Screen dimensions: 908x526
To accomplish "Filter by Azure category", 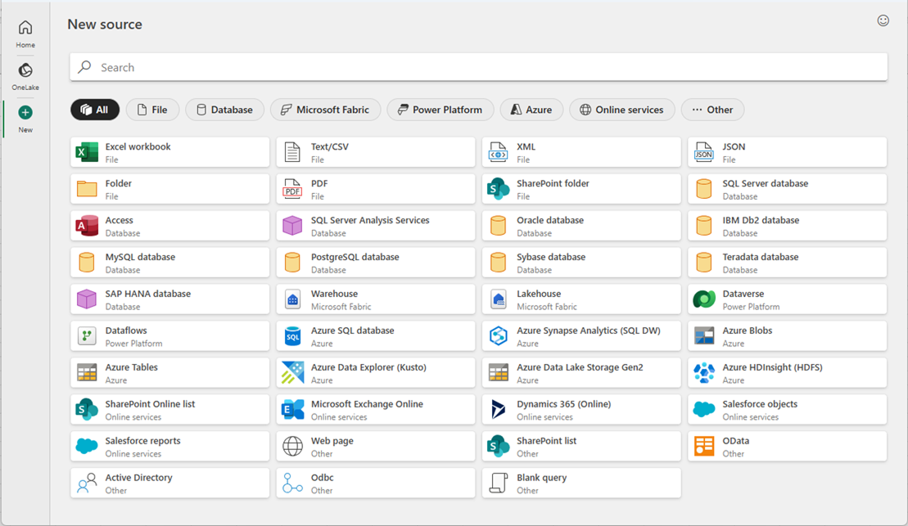I will coord(531,110).
